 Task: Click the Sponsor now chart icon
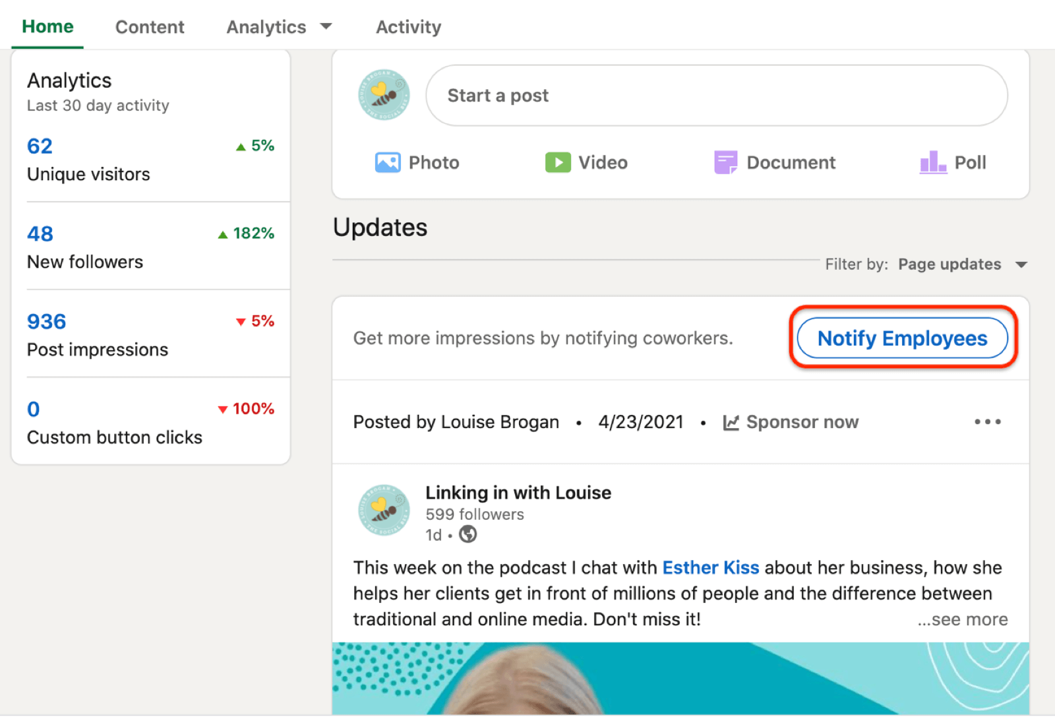coord(731,422)
